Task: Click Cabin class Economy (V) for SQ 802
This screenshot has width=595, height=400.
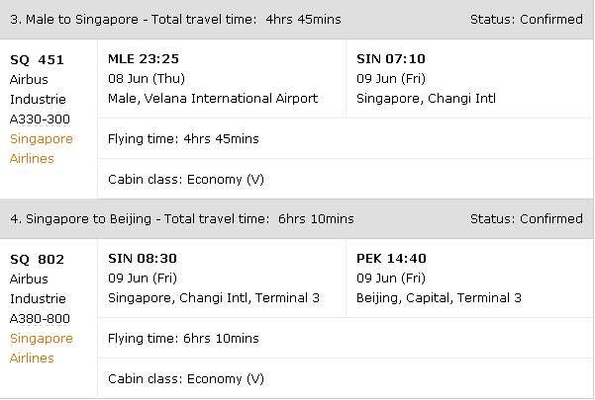Action: pyautogui.click(x=186, y=378)
